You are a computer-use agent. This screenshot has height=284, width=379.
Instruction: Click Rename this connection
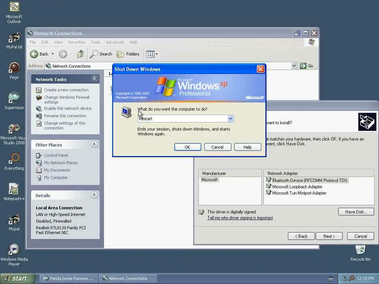65,116
